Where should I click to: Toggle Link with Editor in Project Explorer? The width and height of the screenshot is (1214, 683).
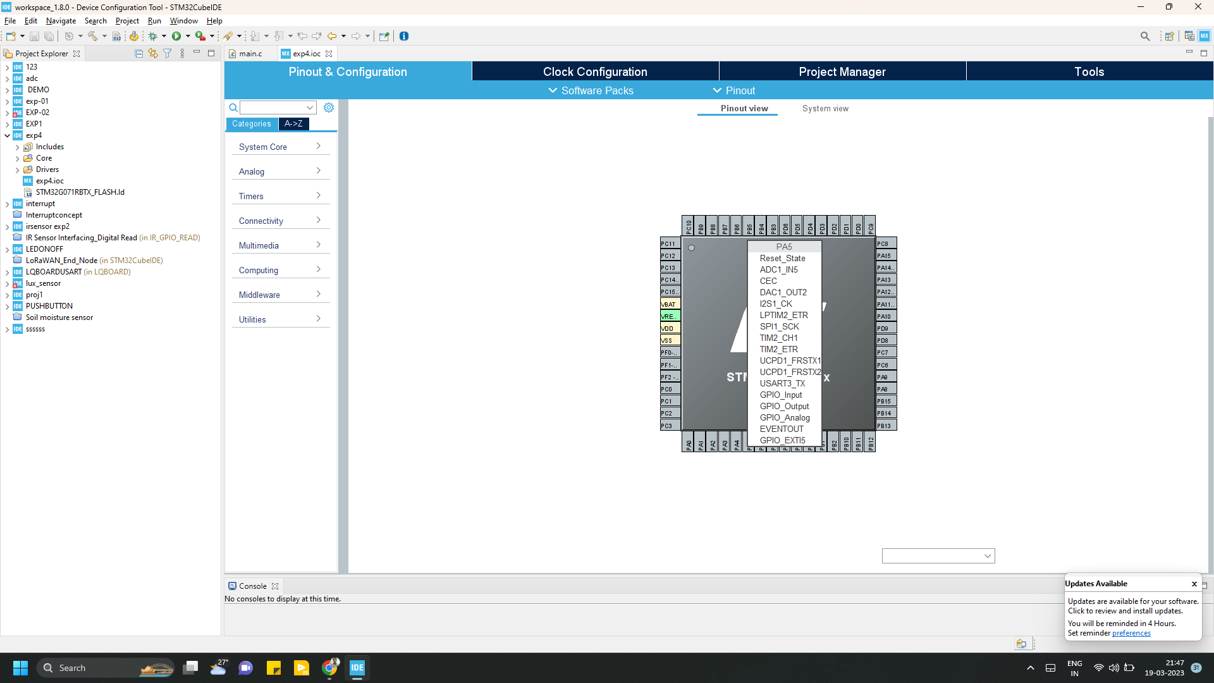click(152, 53)
